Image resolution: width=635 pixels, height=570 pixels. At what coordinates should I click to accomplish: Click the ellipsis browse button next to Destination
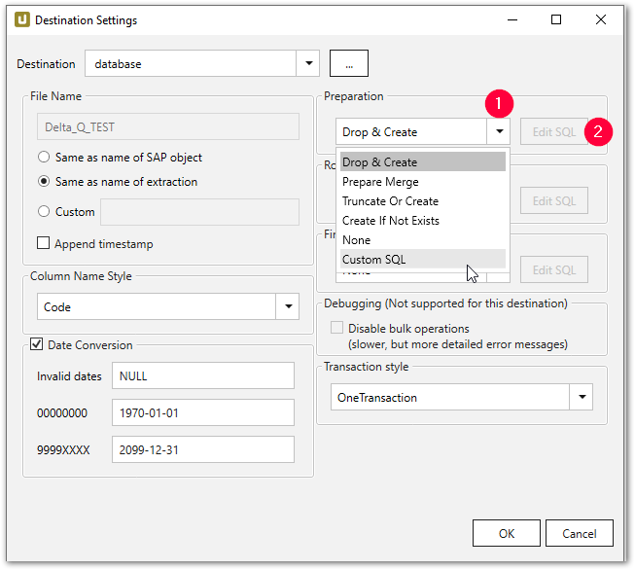[x=349, y=63]
